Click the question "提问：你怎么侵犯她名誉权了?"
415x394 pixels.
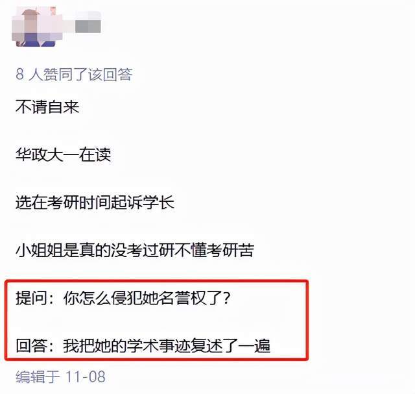123,298
